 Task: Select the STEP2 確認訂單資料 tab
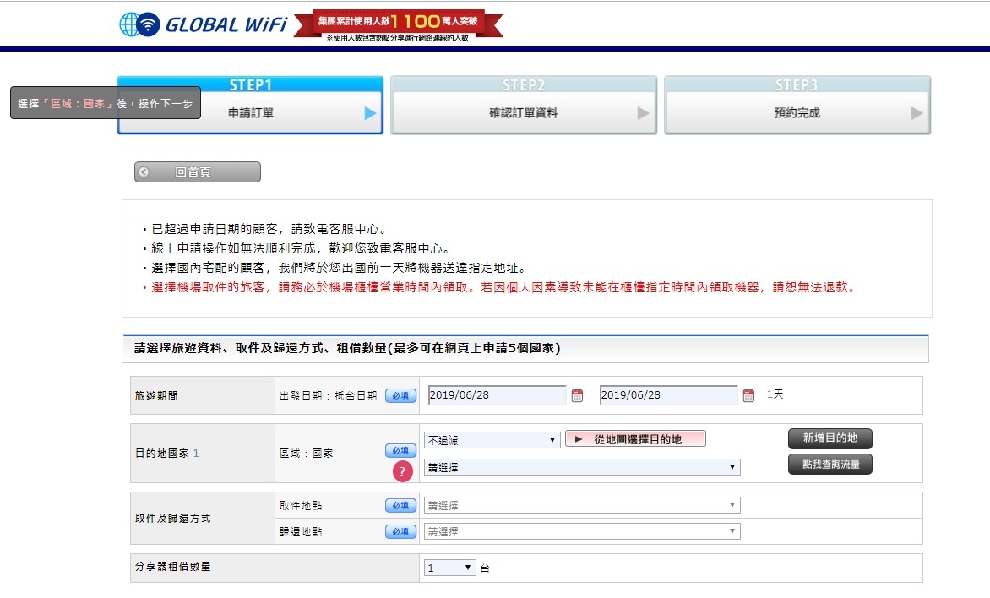524,105
